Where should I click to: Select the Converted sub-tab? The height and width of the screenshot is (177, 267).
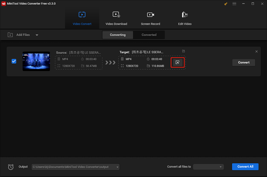tap(149, 35)
